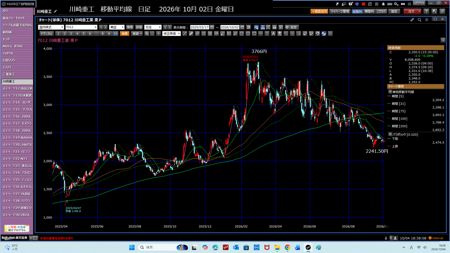Switch to the 三菱重工 sidebar tab
The width and height of the screenshot is (450, 253).
[x=17, y=74]
